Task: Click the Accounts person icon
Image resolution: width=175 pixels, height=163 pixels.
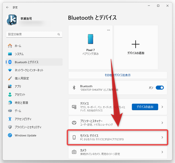Action: pos(10,95)
